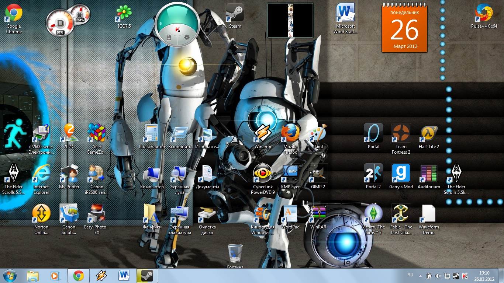
Task: Open the Очистка диска shortcut
Action: pos(207,220)
